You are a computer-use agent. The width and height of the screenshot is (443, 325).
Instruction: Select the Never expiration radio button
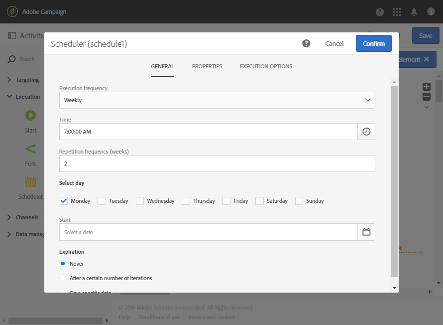pos(63,264)
